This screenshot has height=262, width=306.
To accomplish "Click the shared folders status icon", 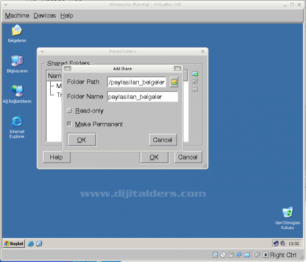I will point(247,254).
